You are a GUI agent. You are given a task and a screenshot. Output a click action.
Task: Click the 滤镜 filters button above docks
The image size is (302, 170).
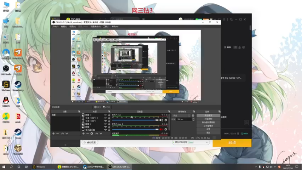point(106,107)
